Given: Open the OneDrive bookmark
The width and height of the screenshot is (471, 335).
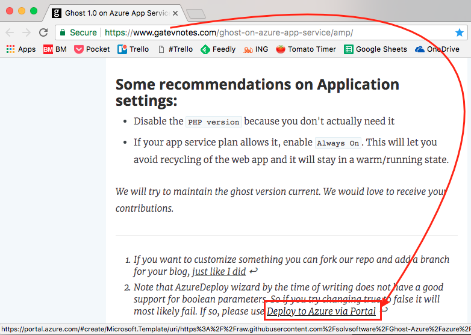Looking at the screenshot, I should [437, 49].
